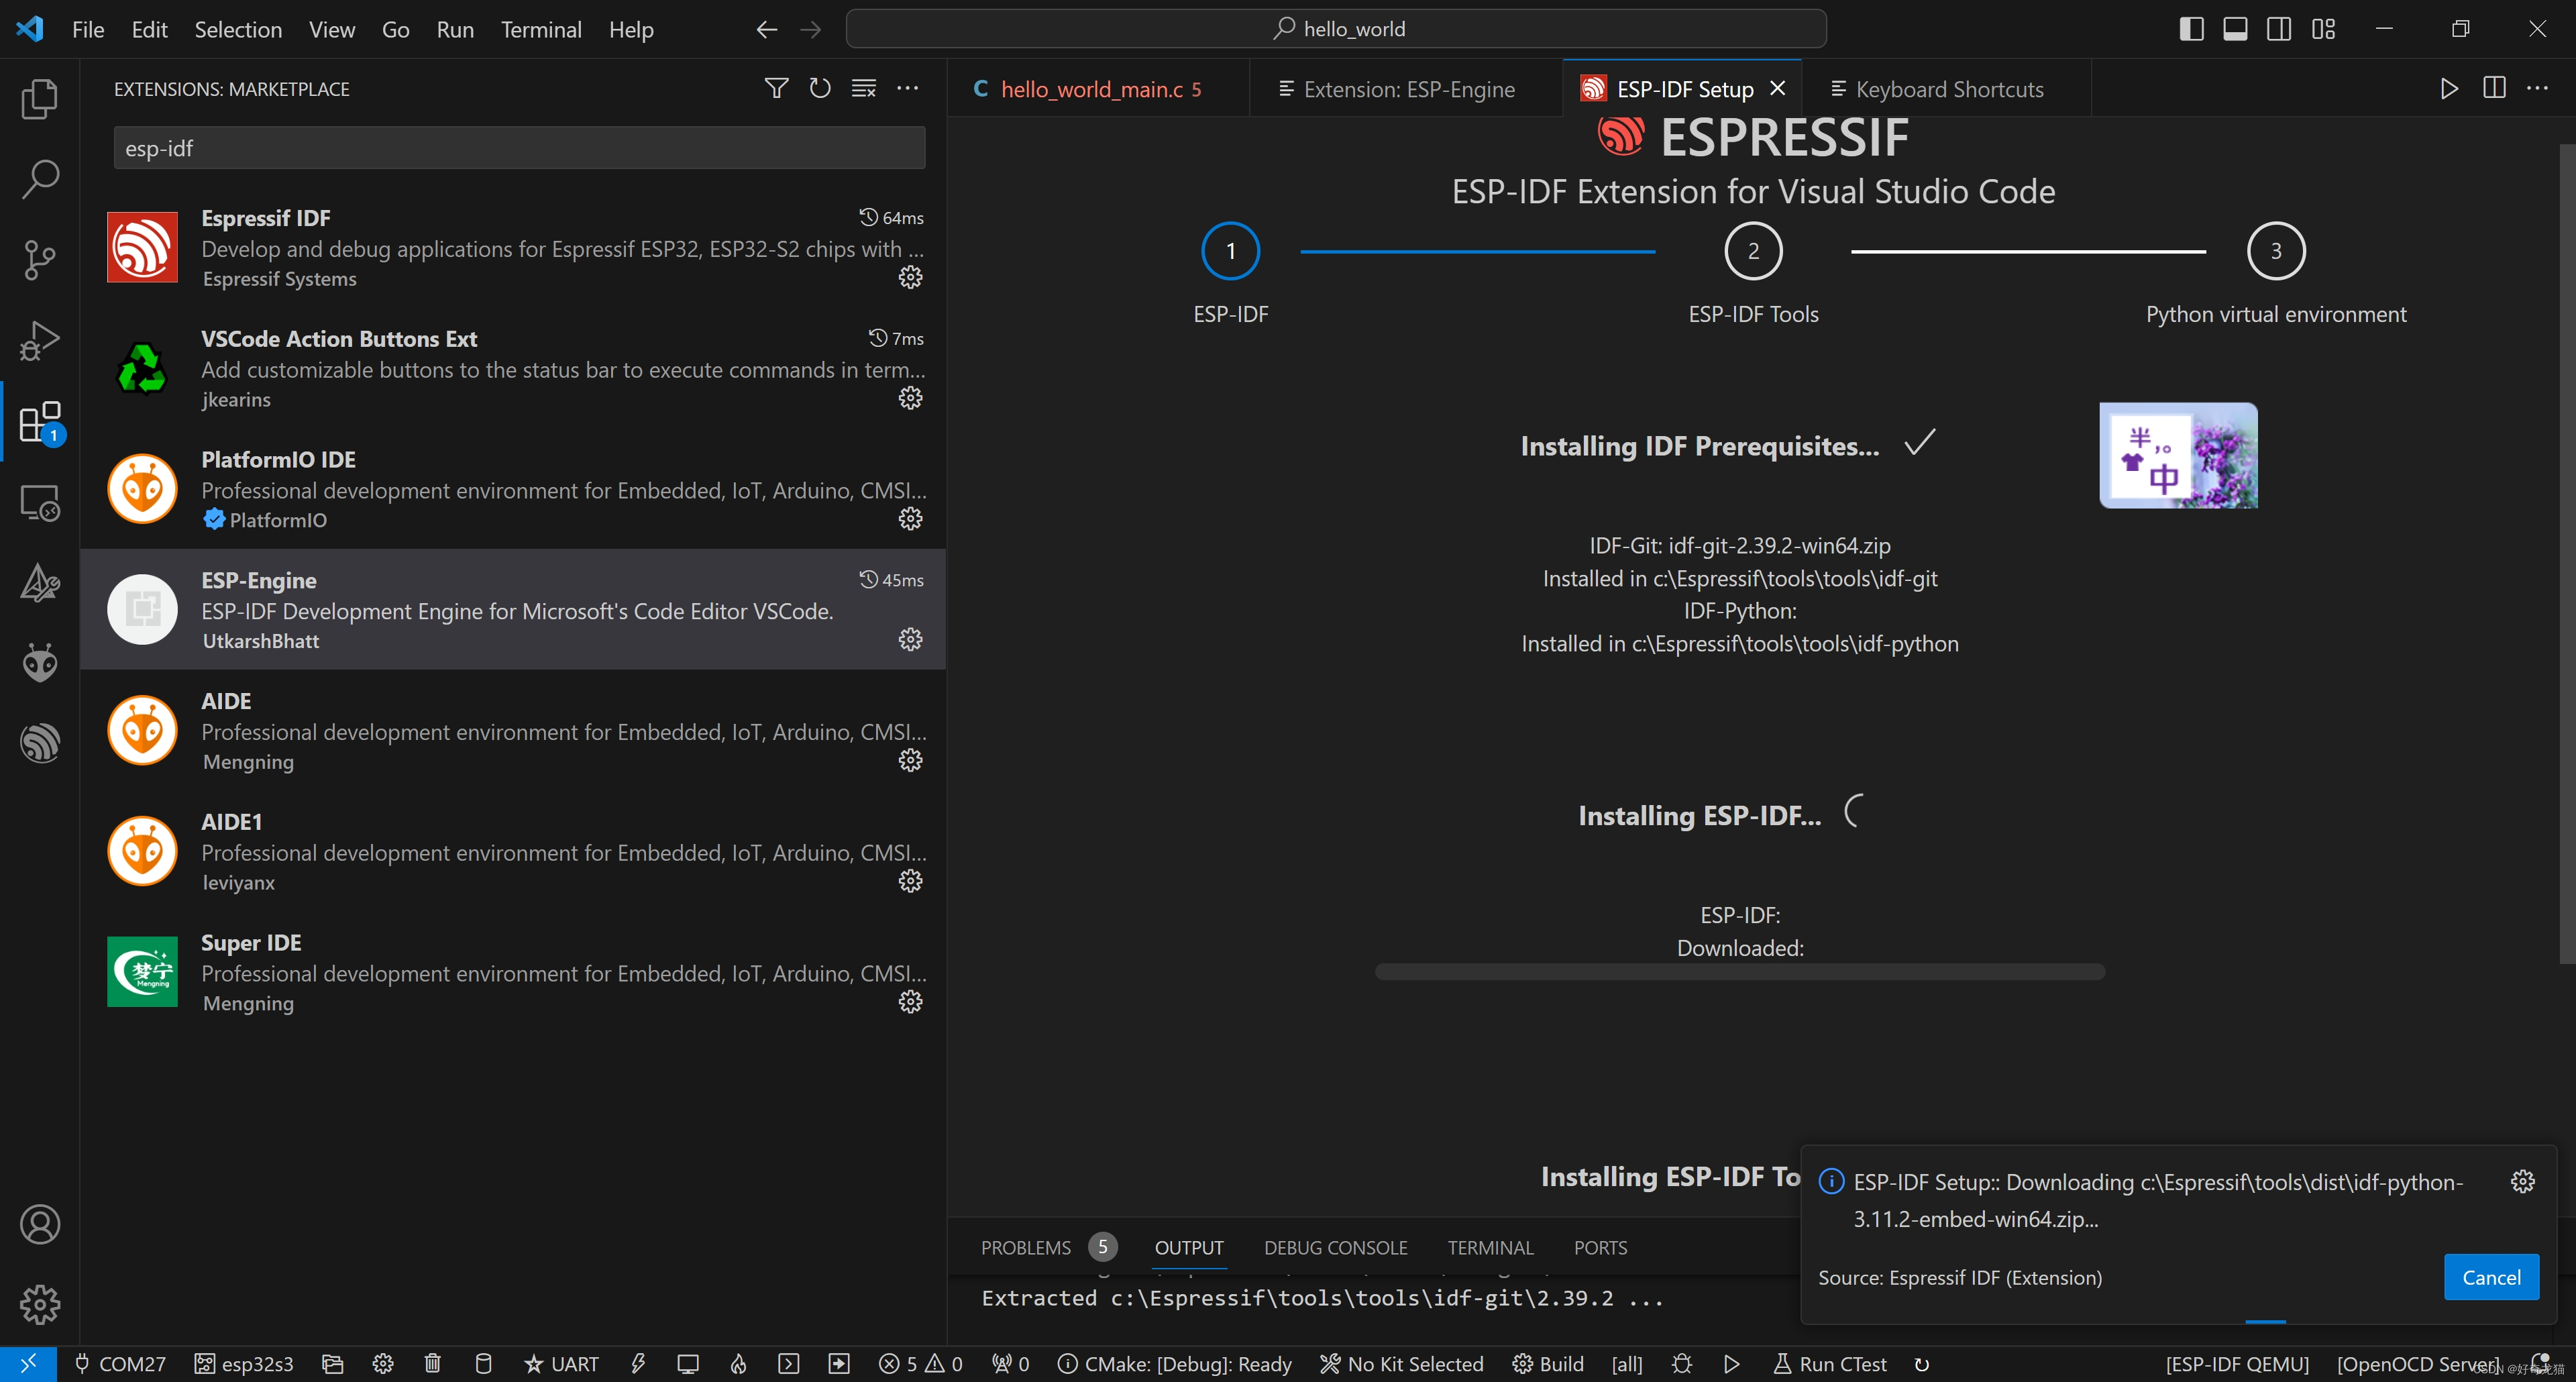Screen dimensions: 2576x1382
Task: Open ESP-IDF QEMU from status bar
Action: pos(2236,1364)
